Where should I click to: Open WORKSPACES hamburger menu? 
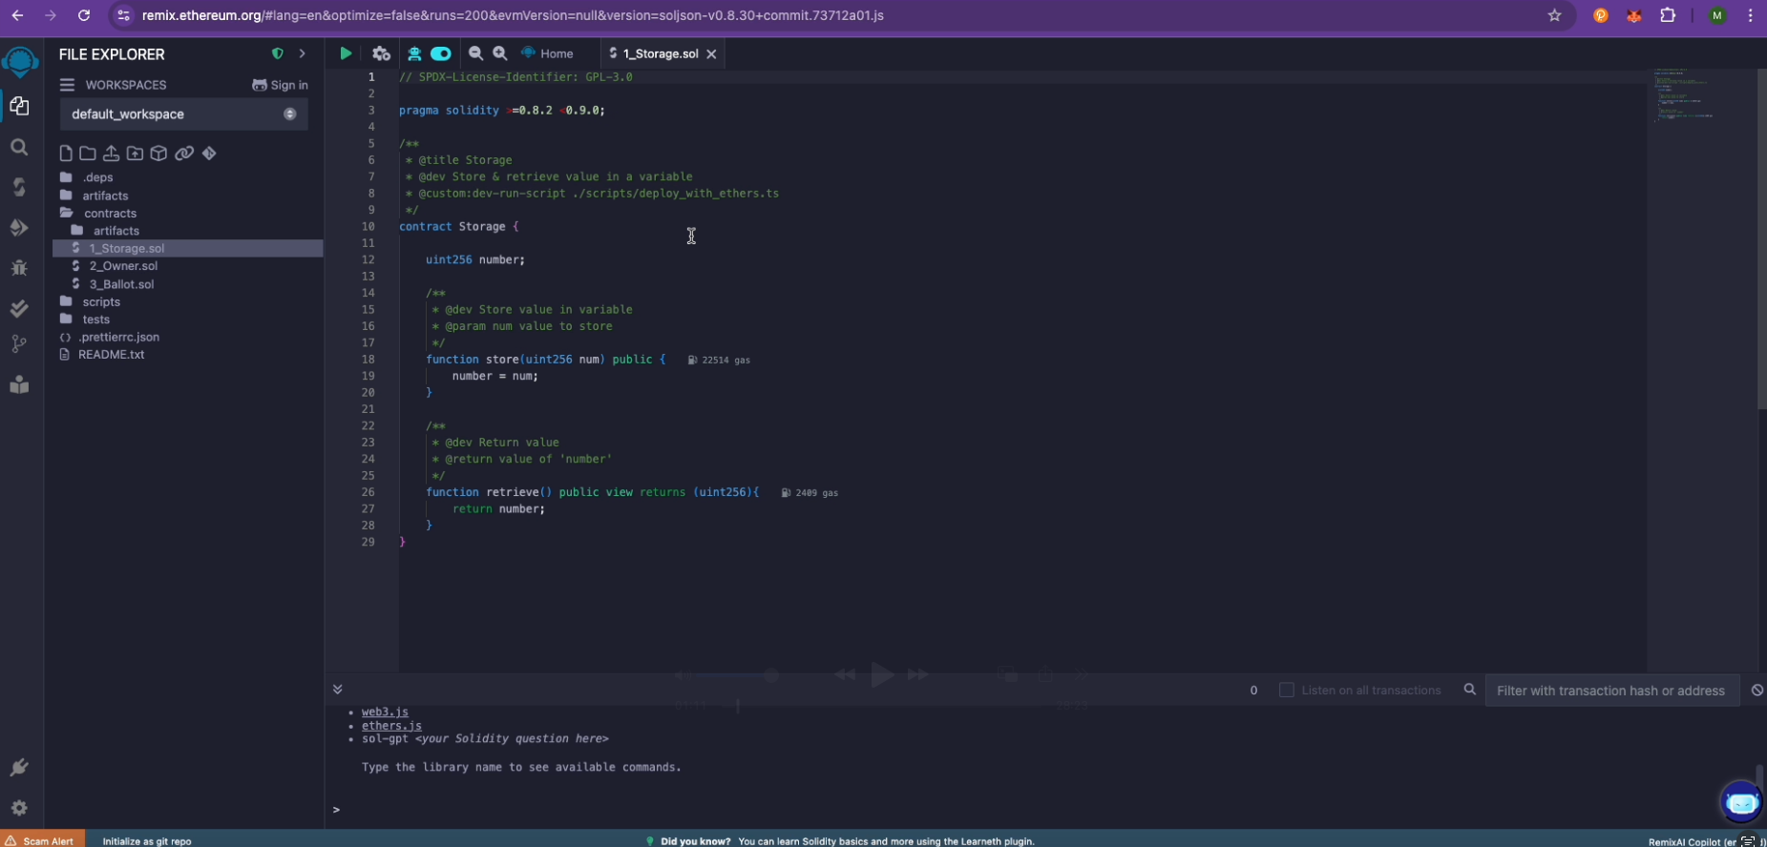coord(67,85)
